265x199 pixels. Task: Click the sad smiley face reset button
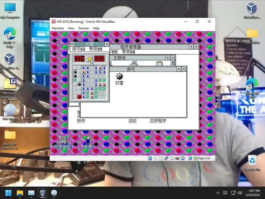(x=90, y=59)
